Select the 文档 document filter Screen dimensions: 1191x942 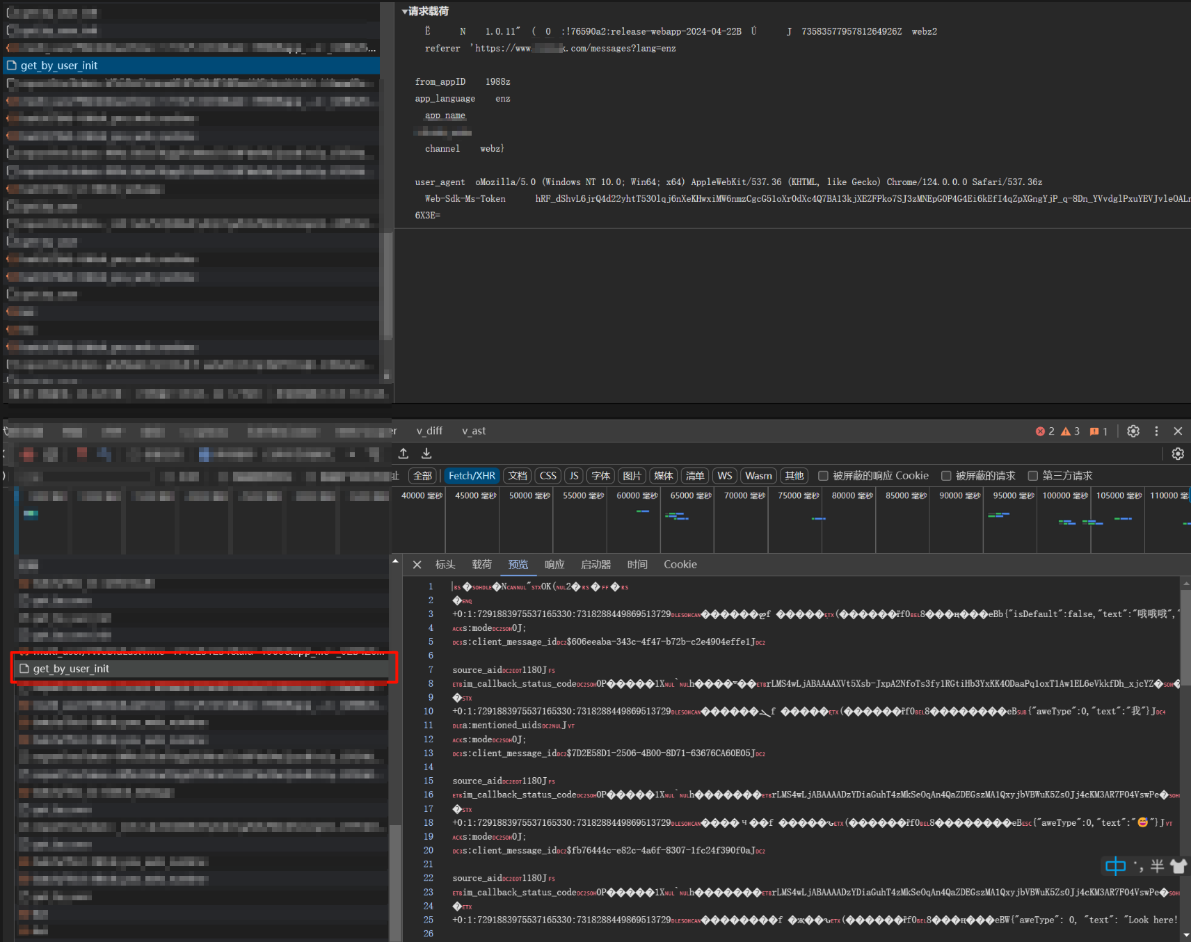518,476
